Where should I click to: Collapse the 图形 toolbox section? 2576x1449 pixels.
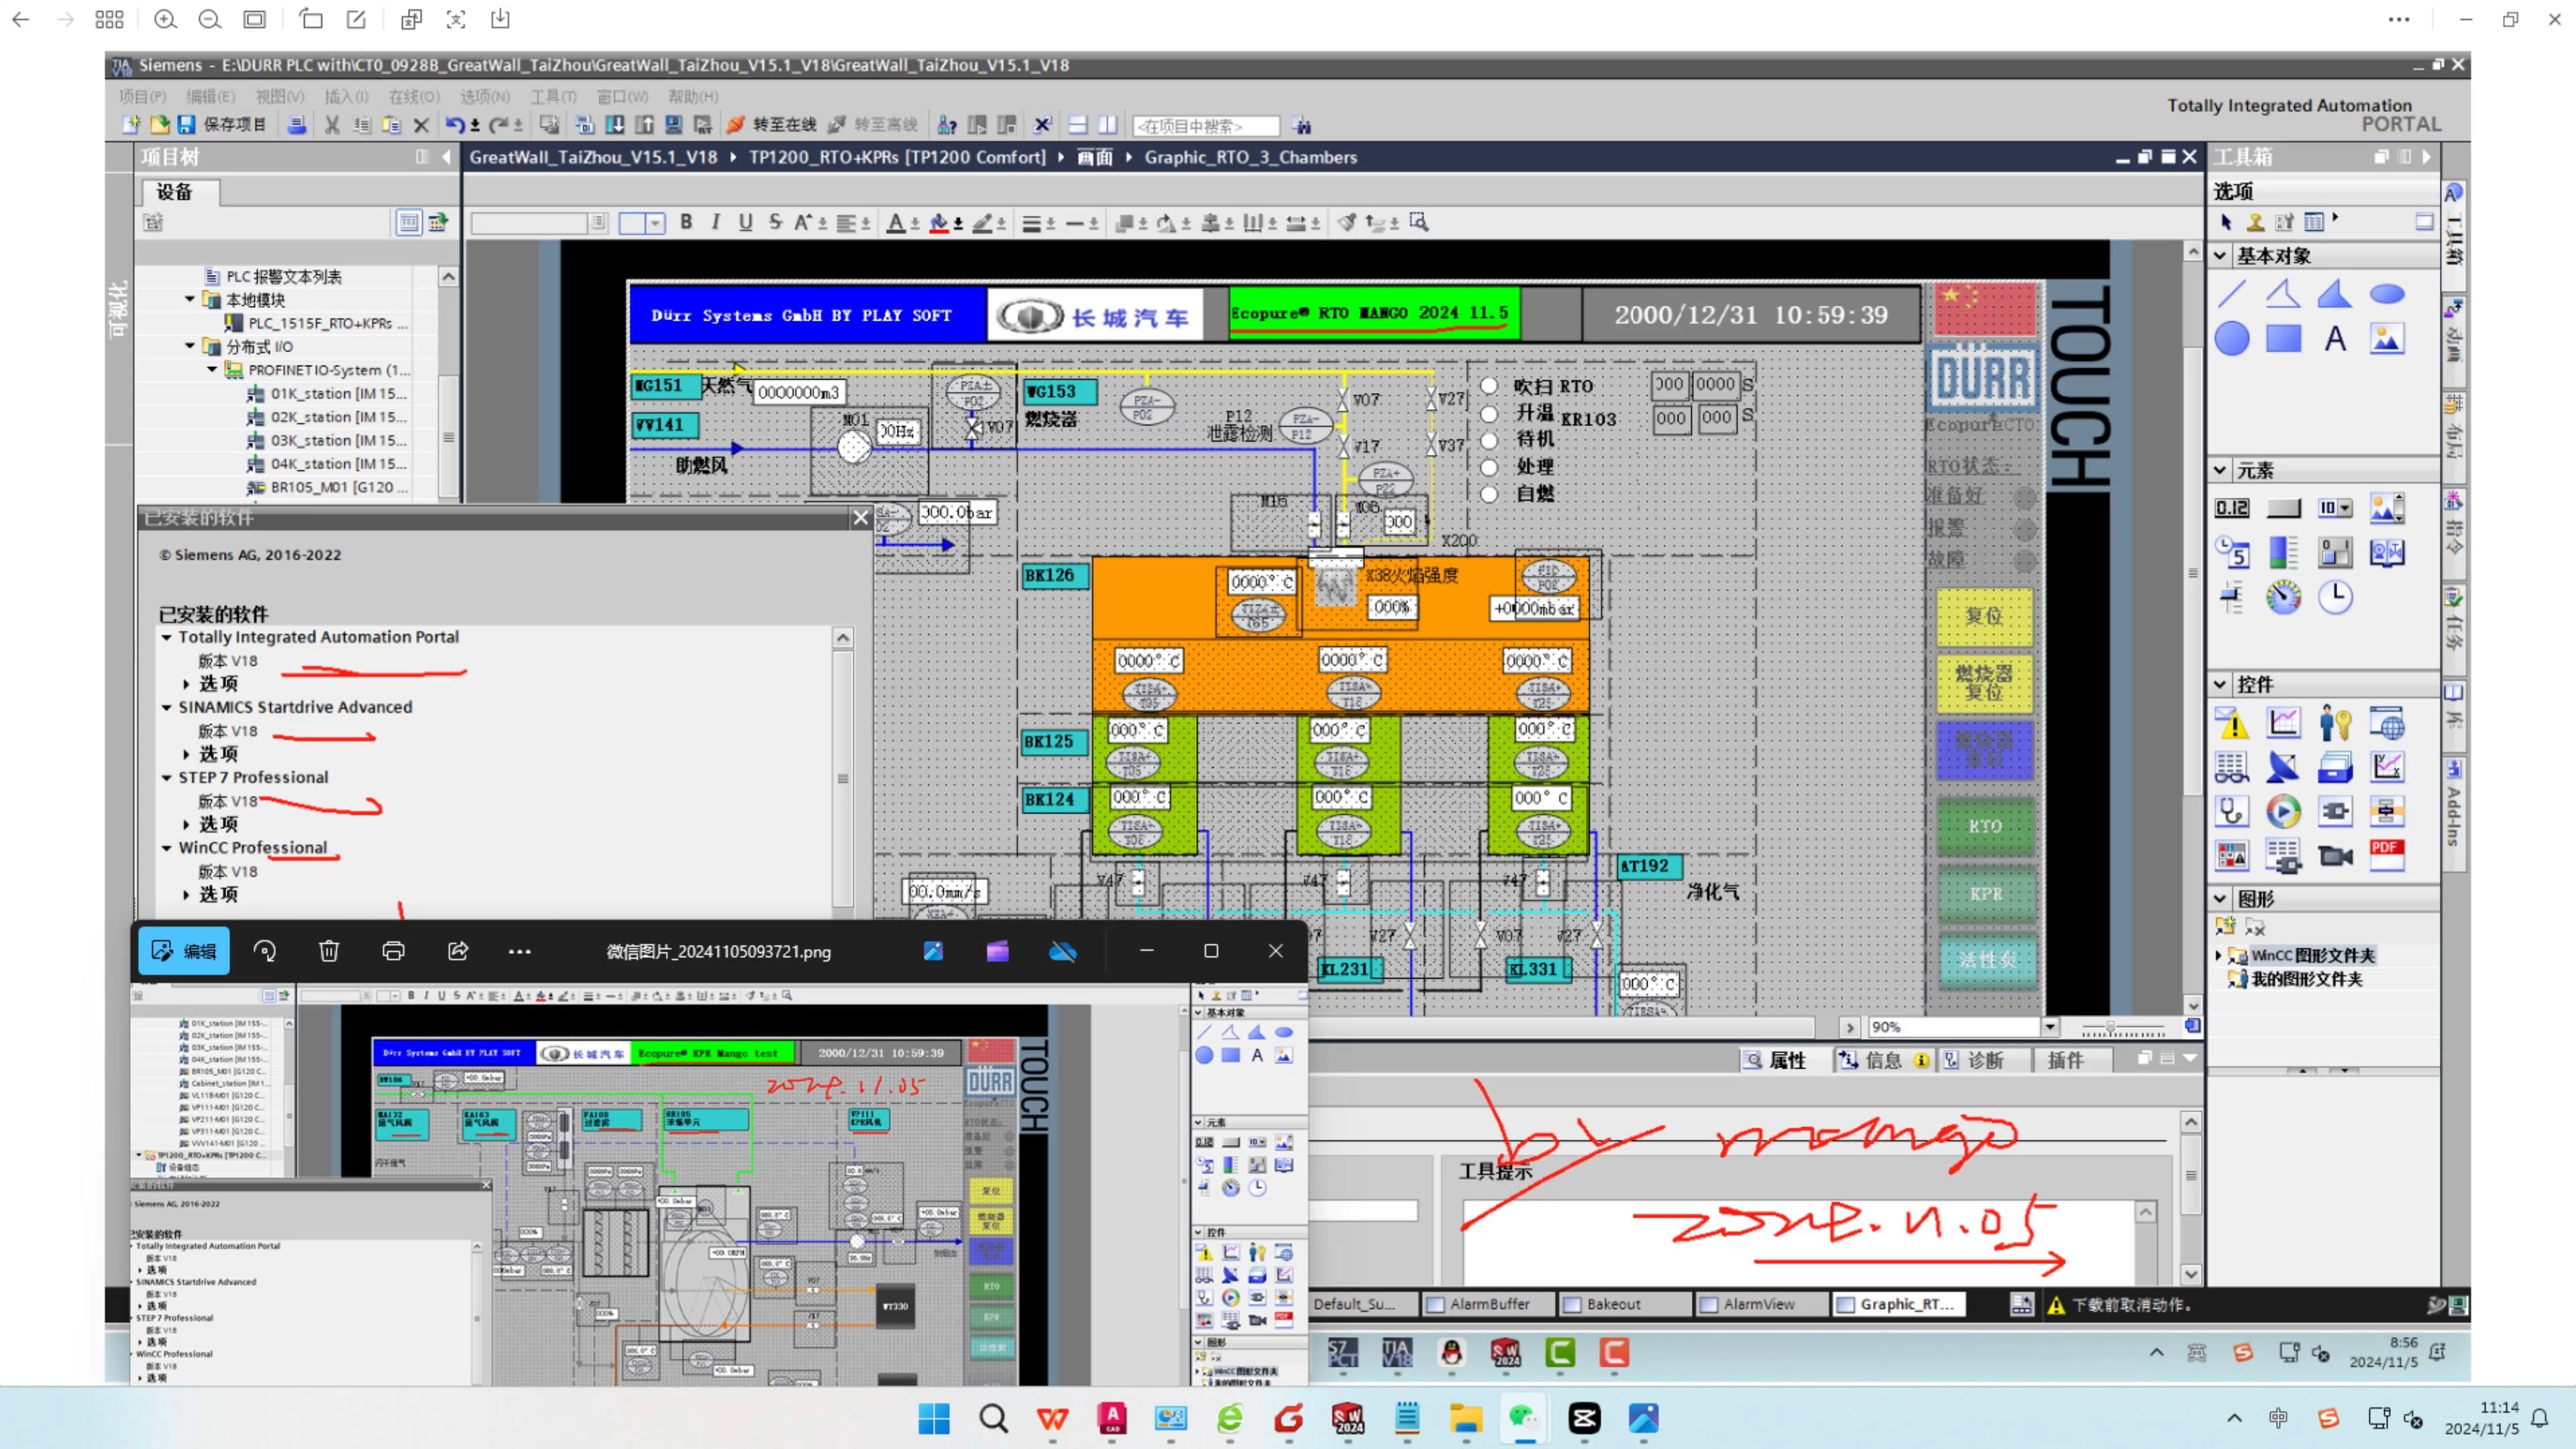click(2220, 898)
